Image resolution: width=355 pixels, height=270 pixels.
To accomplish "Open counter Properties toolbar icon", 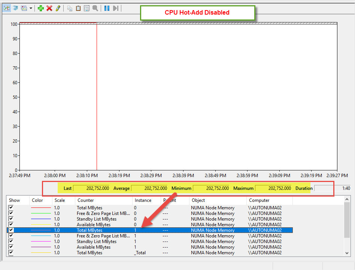I will click(87, 8).
